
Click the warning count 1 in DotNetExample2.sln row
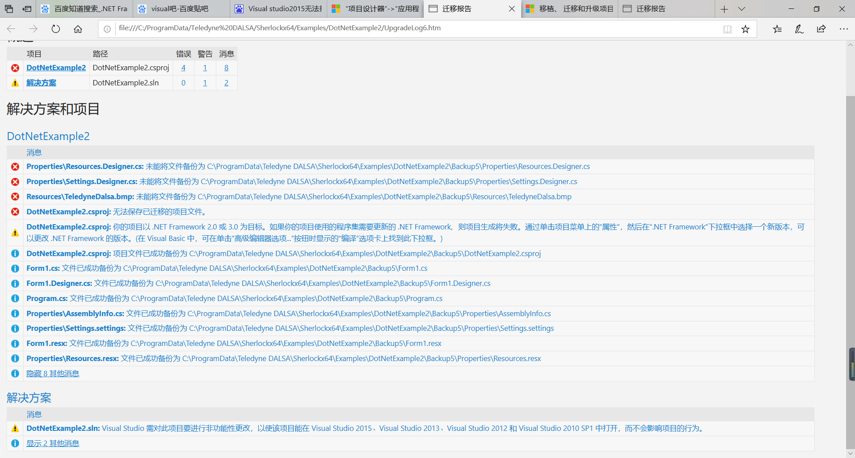click(205, 83)
